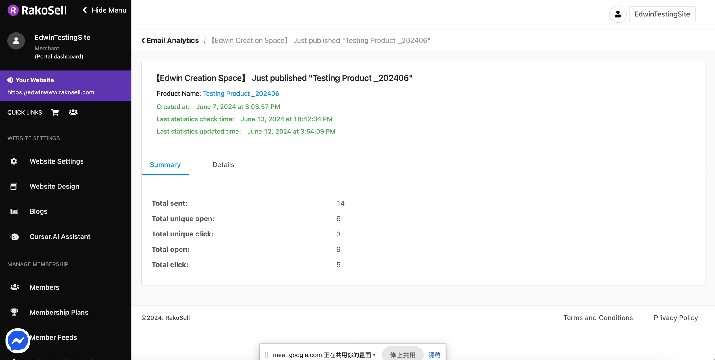Screen dimensions: 715x360
Task: Go back via Email Analytics breadcrumb
Action: (170, 40)
